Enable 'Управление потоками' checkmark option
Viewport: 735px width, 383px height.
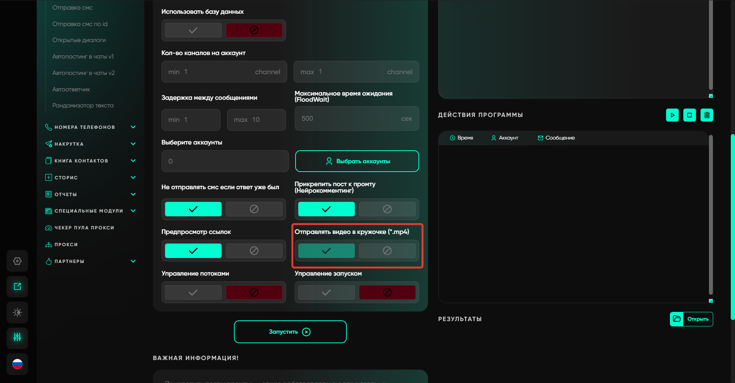(x=193, y=292)
